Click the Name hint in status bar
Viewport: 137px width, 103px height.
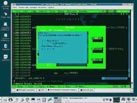[51, 86]
